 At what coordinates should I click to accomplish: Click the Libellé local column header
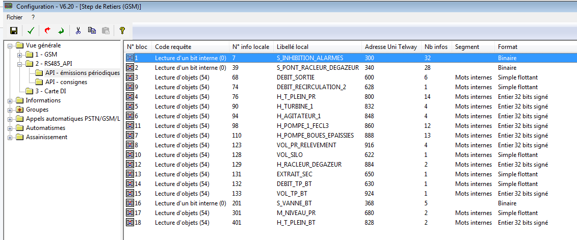point(292,47)
